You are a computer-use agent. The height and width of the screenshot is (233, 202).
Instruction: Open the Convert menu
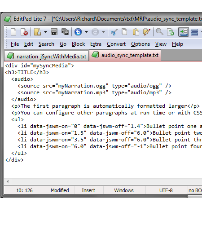pyautogui.click(x=116, y=44)
